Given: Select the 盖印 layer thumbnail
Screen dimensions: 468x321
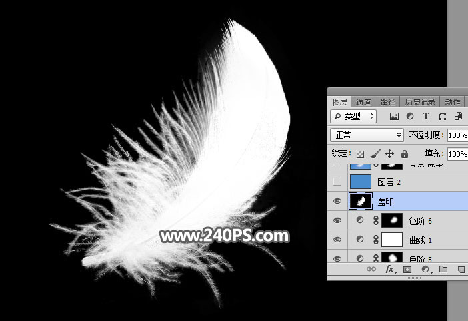Looking at the screenshot, I should coord(361,201).
